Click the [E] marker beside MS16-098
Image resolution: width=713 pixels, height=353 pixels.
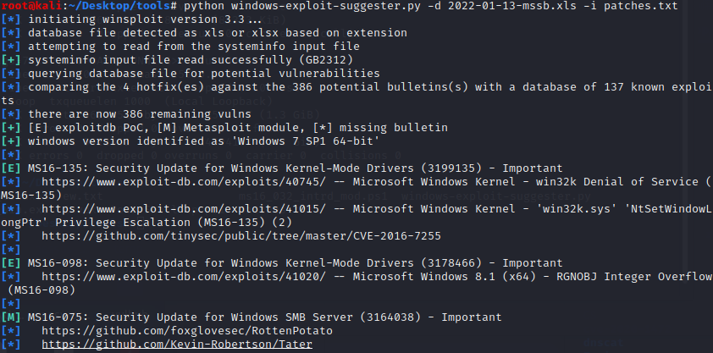[x=11, y=263]
